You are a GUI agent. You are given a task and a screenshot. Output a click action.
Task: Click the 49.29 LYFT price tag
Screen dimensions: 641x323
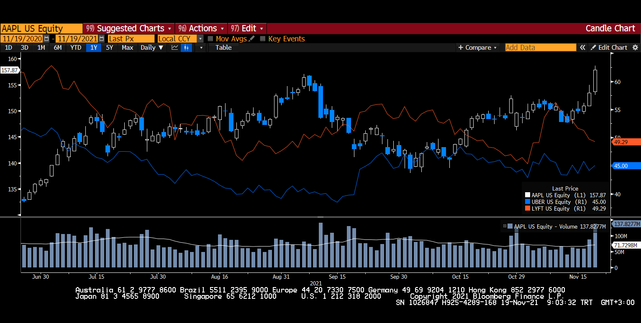pyautogui.click(x=626, y=142)
